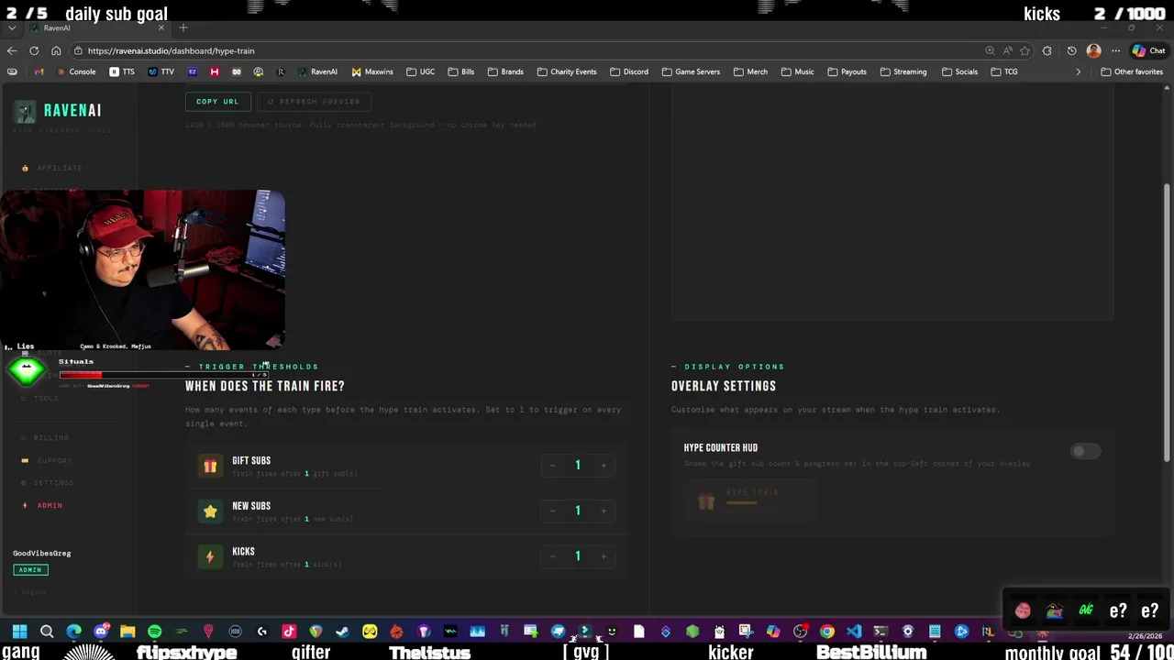Click the New Subs star icon
This screenshot has width=1174, height=660.
(210, 511)
